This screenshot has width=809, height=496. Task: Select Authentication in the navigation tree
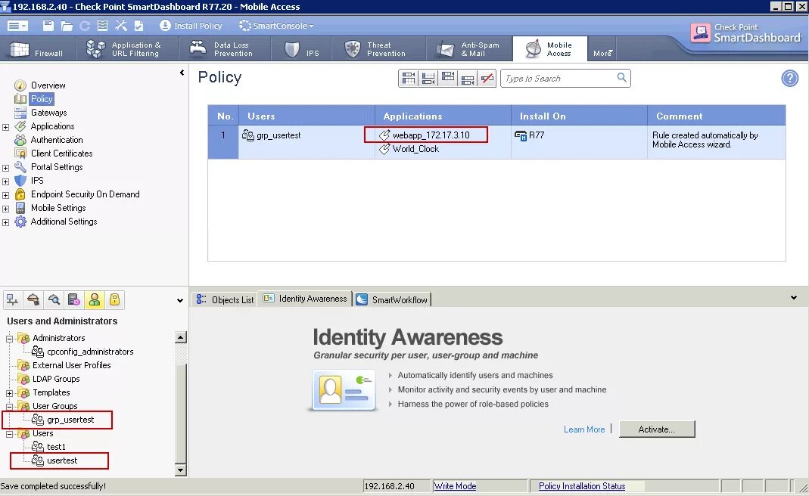pos(56,140)
